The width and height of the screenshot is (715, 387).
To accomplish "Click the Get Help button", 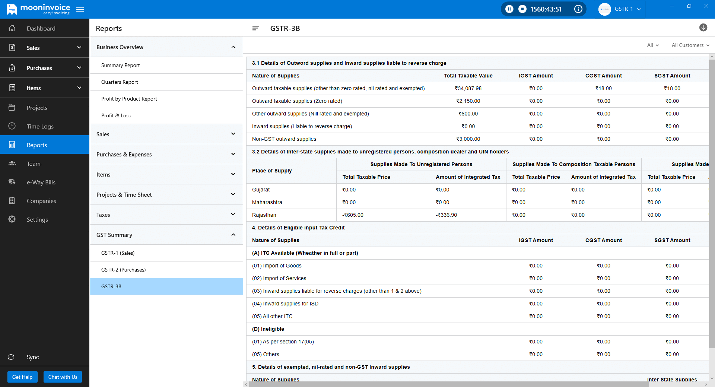I will [22, 377].
